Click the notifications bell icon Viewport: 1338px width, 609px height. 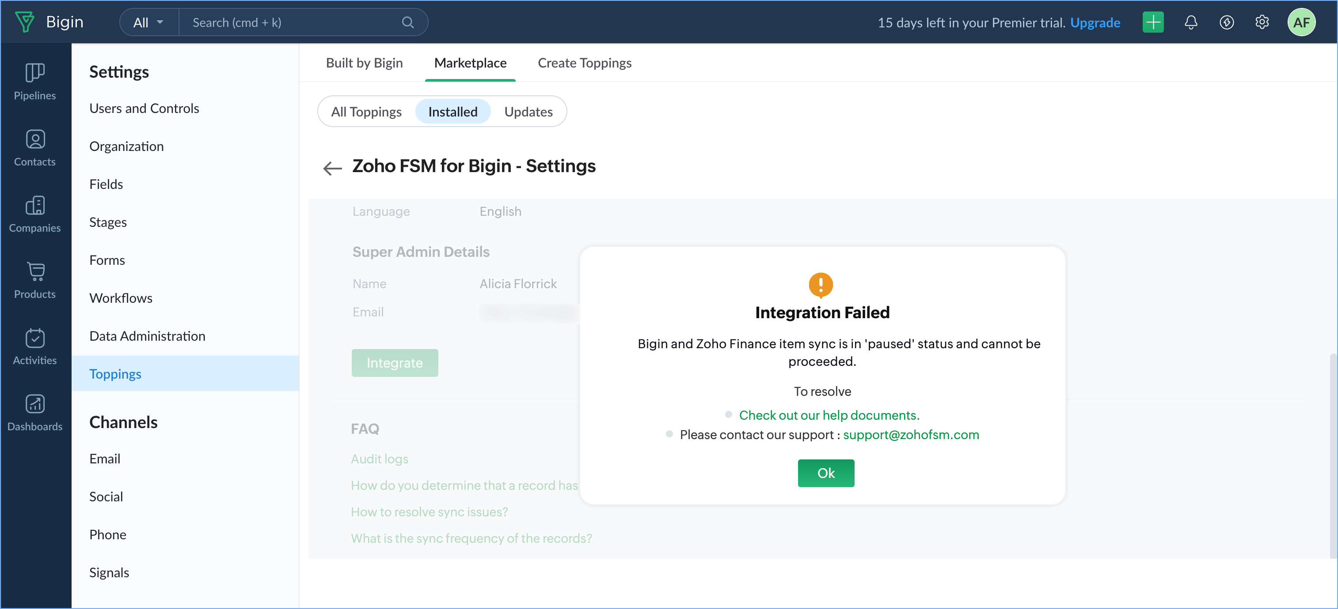(x=1190, y=23)
